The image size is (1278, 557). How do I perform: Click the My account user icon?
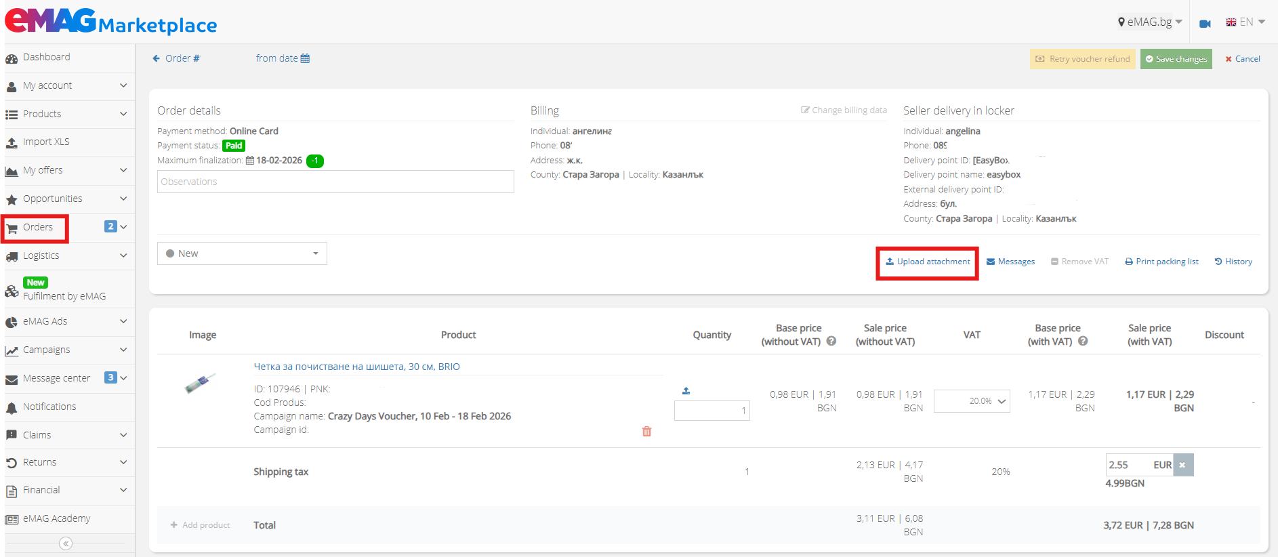(x=12, y=87)
